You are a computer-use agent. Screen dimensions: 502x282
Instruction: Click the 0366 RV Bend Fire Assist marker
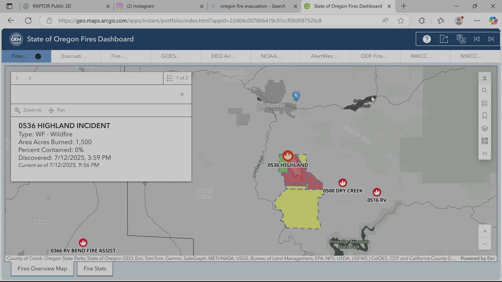[x=83, y=243]
